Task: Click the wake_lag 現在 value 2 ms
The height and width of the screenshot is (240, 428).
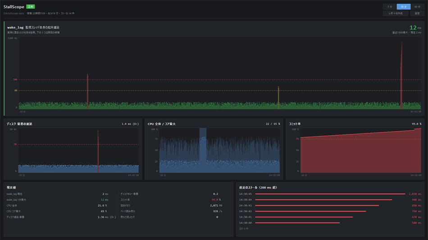Action: point(105,194)
